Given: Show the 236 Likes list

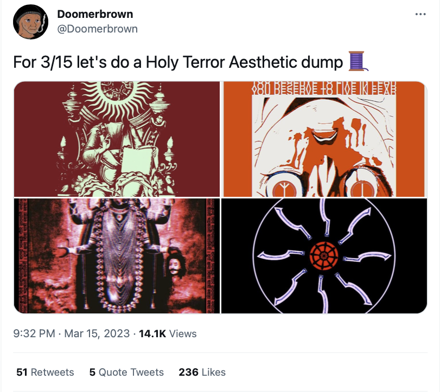Looking at the screenshot, I should coord(202,372).
